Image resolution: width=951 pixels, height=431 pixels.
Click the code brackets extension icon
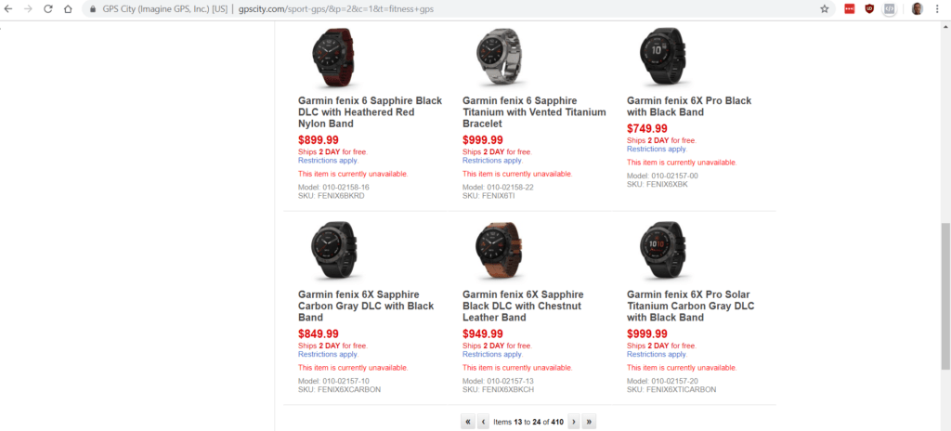click(890, 9)
